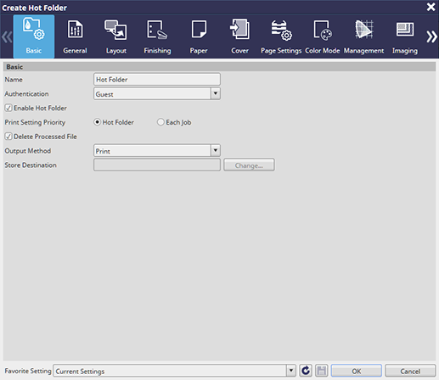Toggle the Enable Hot Folder checkbox
Viewport: 439px width, 380px height.
tap(8, 108)
